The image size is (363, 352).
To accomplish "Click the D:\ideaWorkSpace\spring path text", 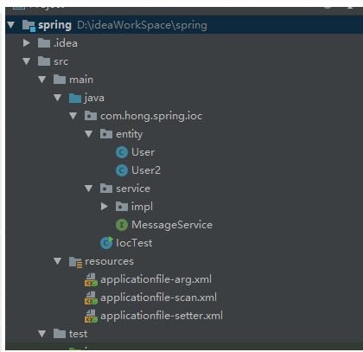I will coord(142,25).
